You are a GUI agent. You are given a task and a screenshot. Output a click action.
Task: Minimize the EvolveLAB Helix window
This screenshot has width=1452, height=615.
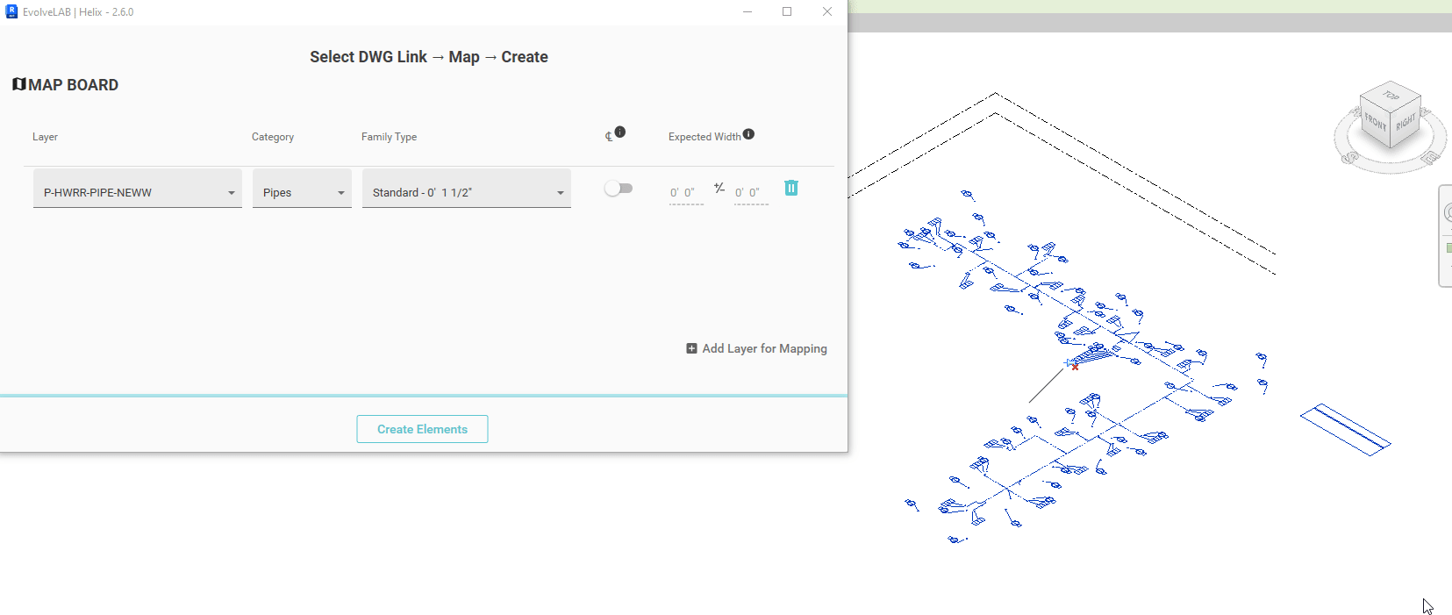click(x=747, y=11)
